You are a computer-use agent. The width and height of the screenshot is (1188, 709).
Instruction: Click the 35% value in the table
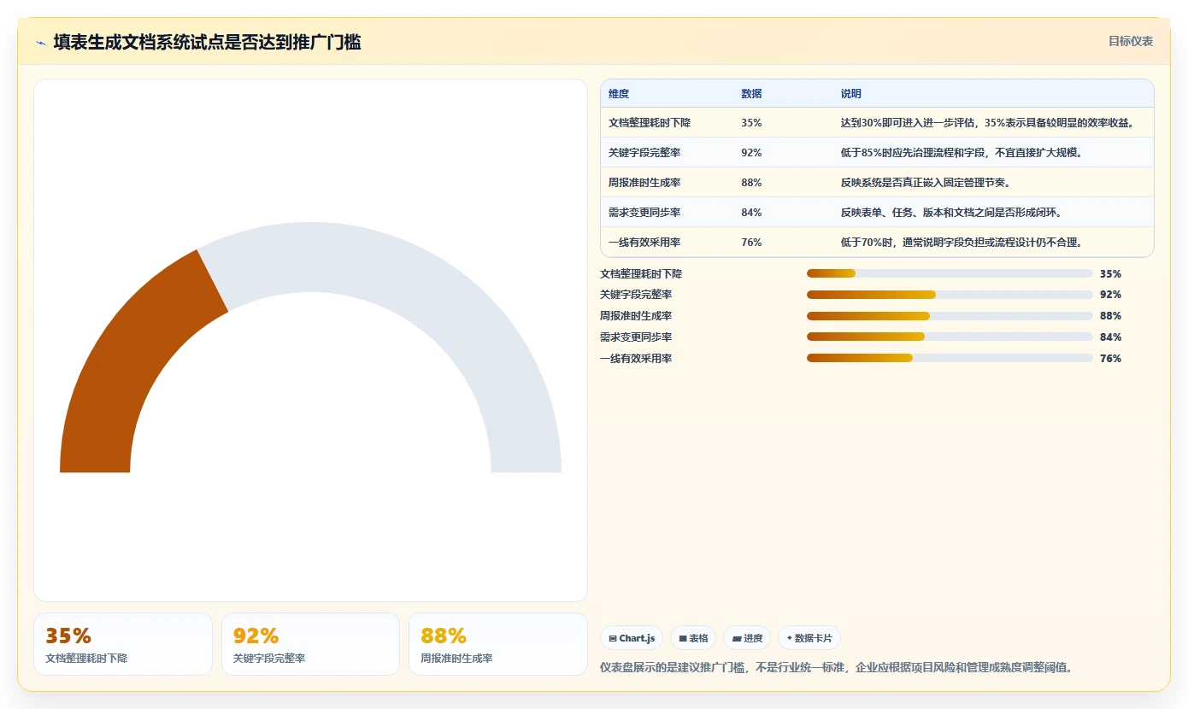(x=751, y=123)
